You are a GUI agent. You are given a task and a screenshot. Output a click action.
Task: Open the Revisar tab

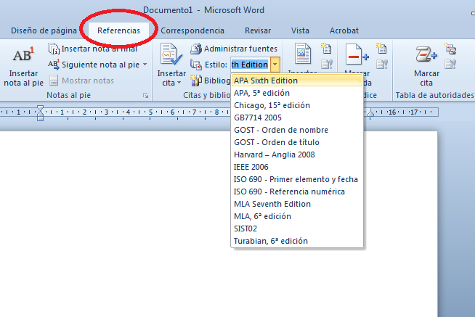(258, 30)
